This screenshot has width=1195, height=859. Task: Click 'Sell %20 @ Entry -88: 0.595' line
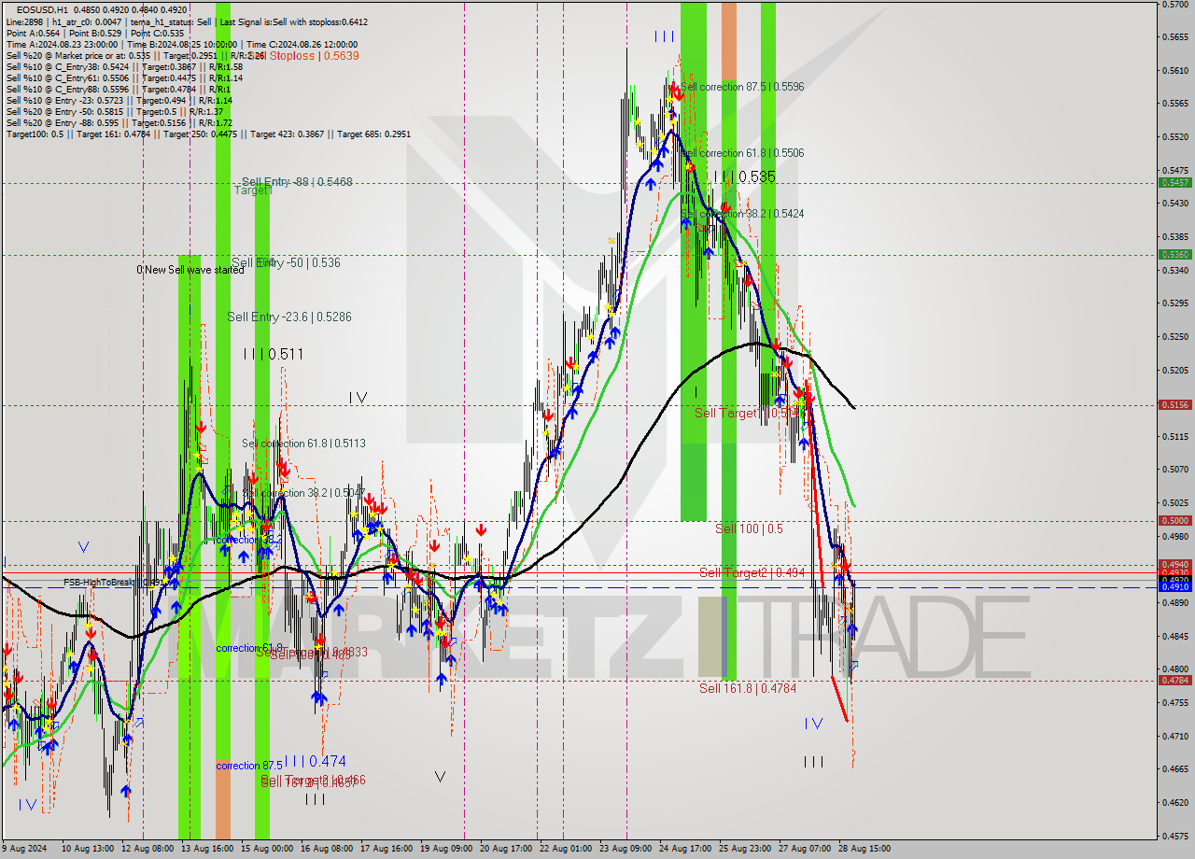[x=118, y=122]
